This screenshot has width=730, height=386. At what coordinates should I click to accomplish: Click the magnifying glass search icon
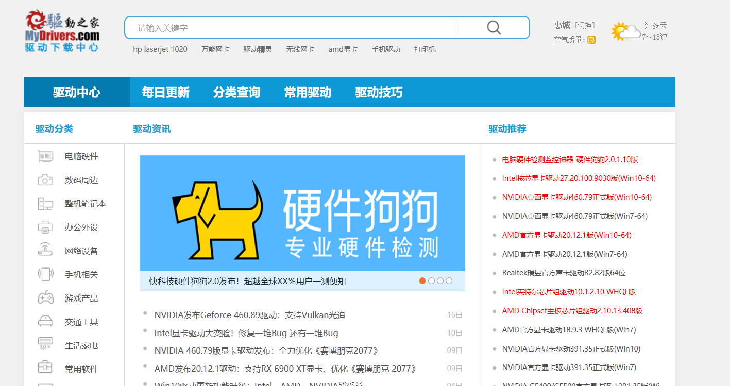pos(494,28)
